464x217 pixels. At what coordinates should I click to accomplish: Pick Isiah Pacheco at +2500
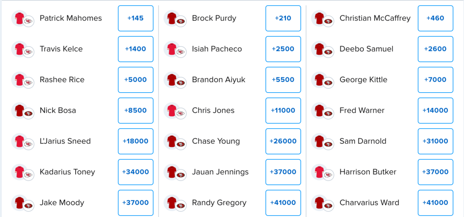click(x=283, y=49)
